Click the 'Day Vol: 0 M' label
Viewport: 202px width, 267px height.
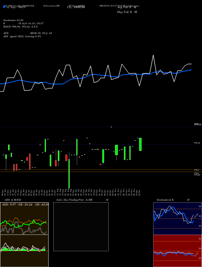[127, 12]
